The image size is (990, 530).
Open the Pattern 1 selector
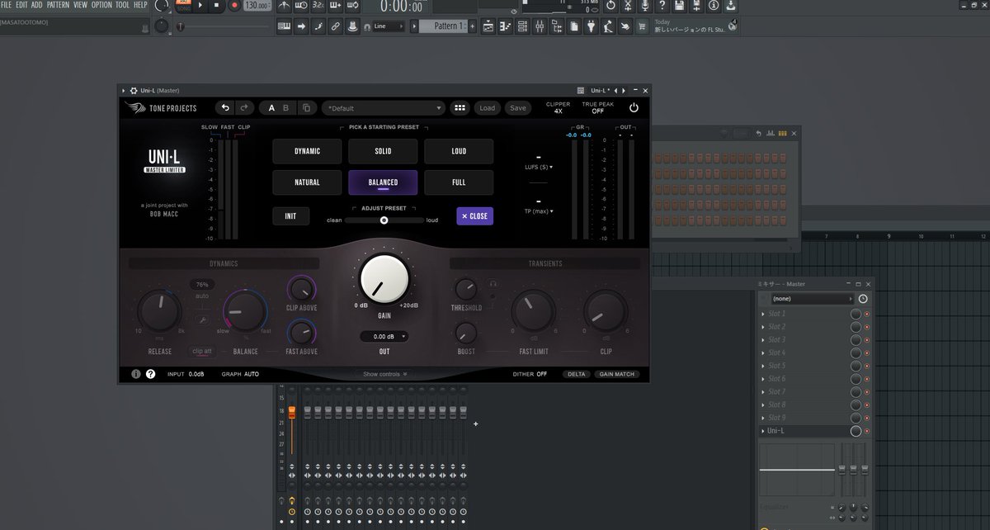coord(444,26)
